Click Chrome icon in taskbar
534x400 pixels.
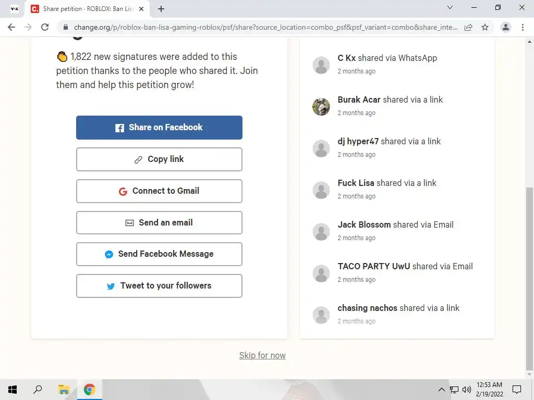coord(89,390)
